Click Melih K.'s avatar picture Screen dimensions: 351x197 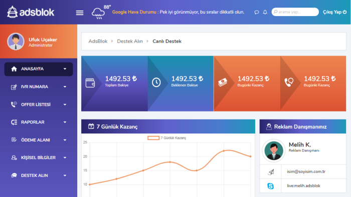(274, 150)
